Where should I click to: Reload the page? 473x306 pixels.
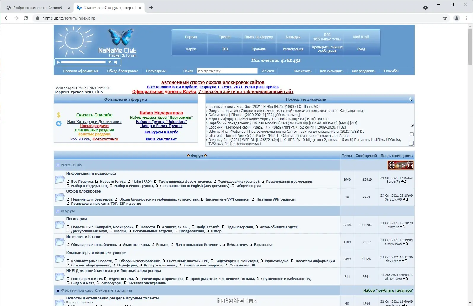pos(26,18)
